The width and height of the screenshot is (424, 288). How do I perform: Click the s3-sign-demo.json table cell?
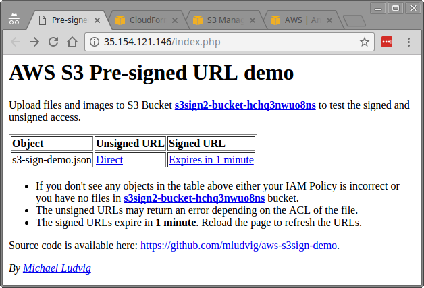[x=52, y=160]
